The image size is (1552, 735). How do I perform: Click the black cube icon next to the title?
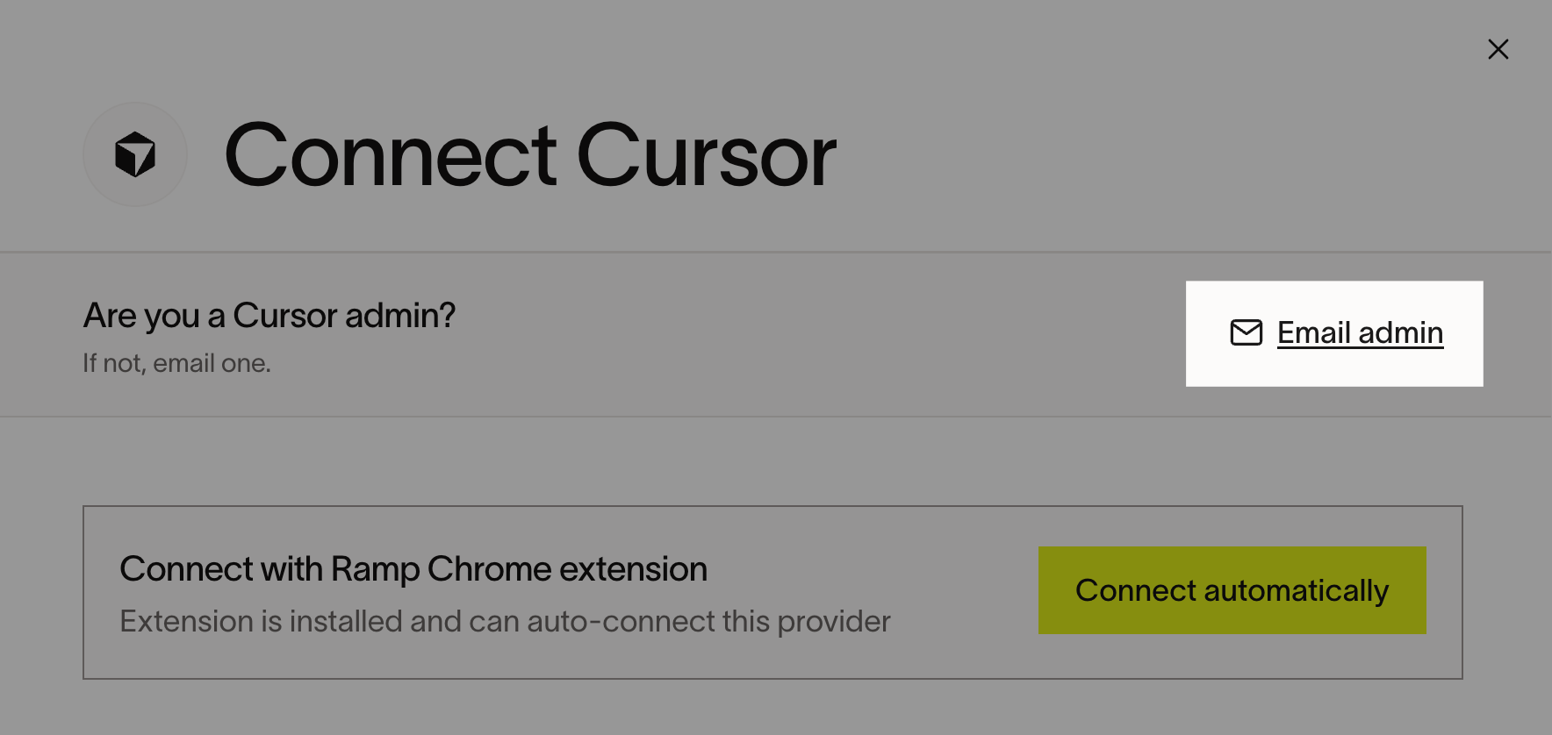click(x=135, y=154)
